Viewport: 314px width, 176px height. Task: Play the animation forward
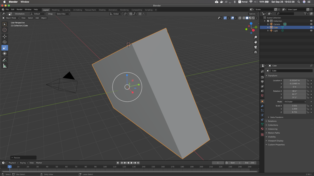[132, 163]
